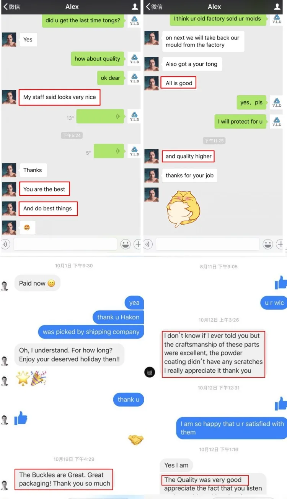Image resolution: width=287 pixels, height=499 pixels.
Task: Click the left chat message input field
Action: pos(65,244)
